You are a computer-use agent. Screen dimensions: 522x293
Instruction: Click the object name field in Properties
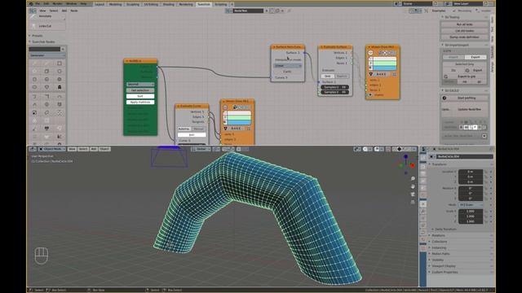(x=465, y=156)
